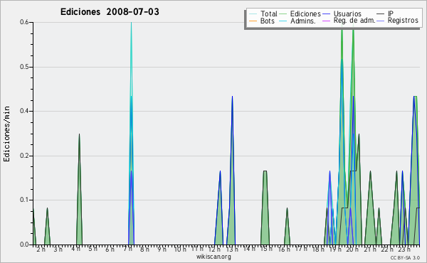
Task: Click the Ediciones/min axis title
Action: click(x=6, y=134)
